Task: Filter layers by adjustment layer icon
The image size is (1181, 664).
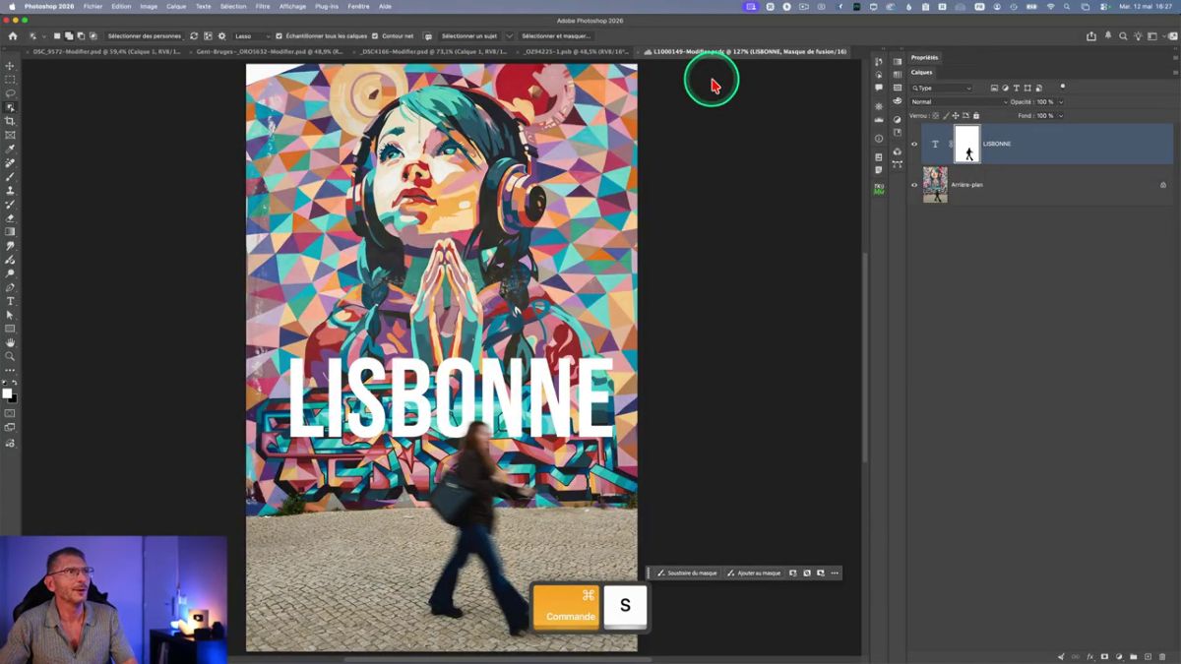Action: click(1005, 89)
